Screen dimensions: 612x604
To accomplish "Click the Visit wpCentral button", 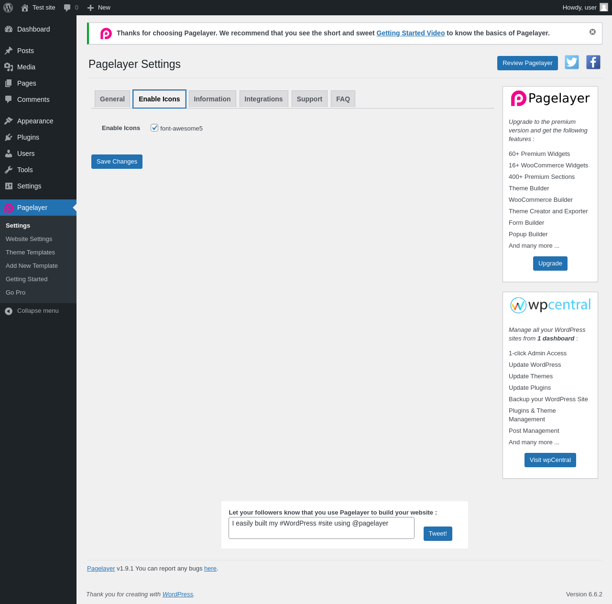I will [x=550, y=460].
